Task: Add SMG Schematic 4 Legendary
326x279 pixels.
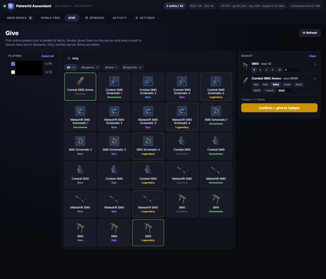Action: (x=148, y=146)
